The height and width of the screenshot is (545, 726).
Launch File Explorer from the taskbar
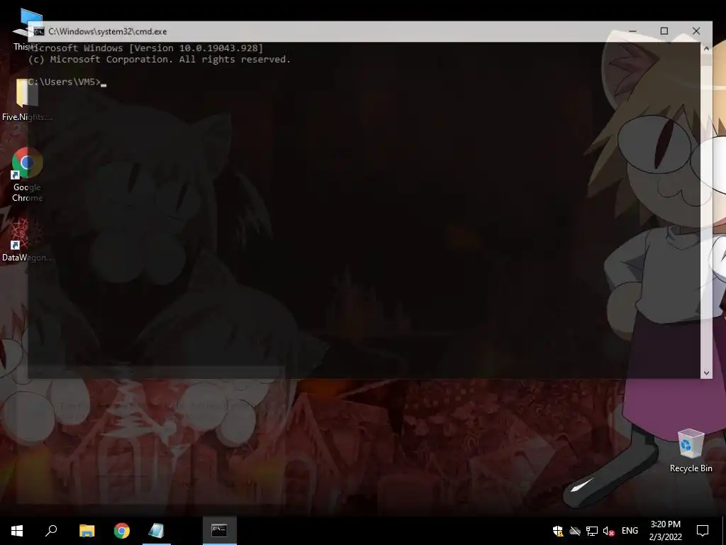click(86, 531)
